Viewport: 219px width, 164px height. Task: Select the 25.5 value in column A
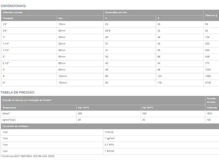click(130, 31)
